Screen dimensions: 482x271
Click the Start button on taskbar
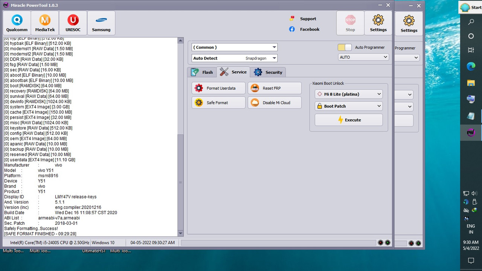coord(471,8)
